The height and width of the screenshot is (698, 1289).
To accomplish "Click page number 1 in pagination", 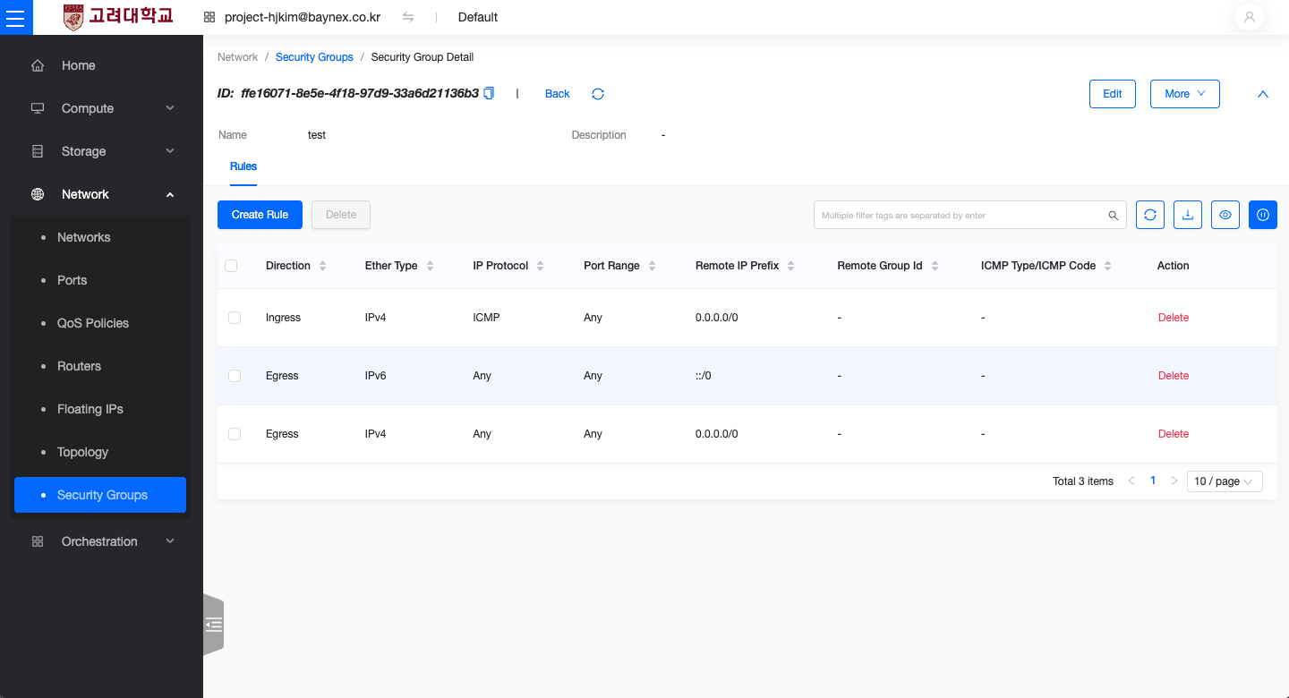I will (x=1153, y=481).
